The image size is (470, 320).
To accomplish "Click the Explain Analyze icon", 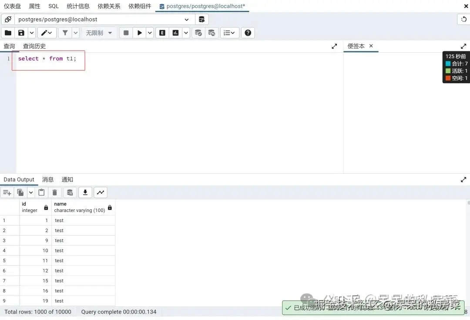I will click(176, 33).
